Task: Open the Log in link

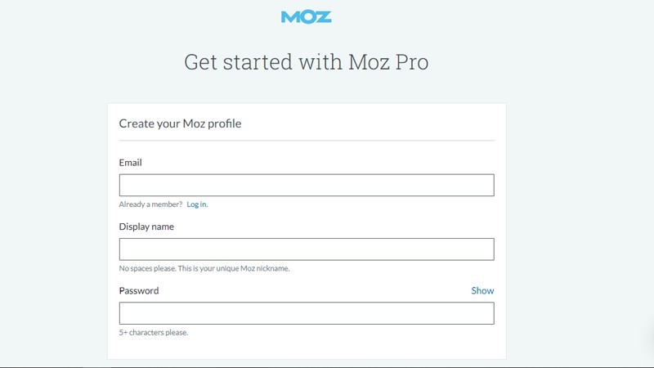Action: point(197,204)
